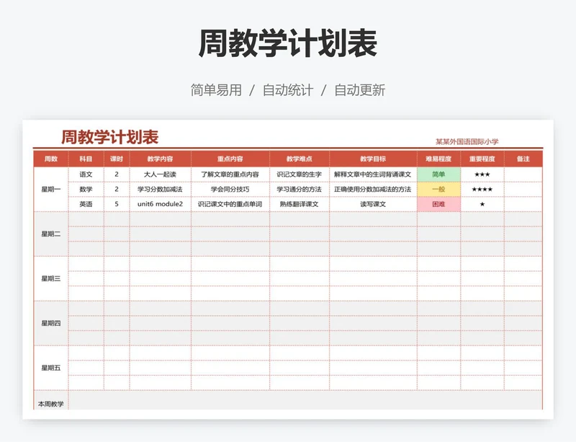Select the 星期一 row label
The image size is (576, 442).
point(51,189)
